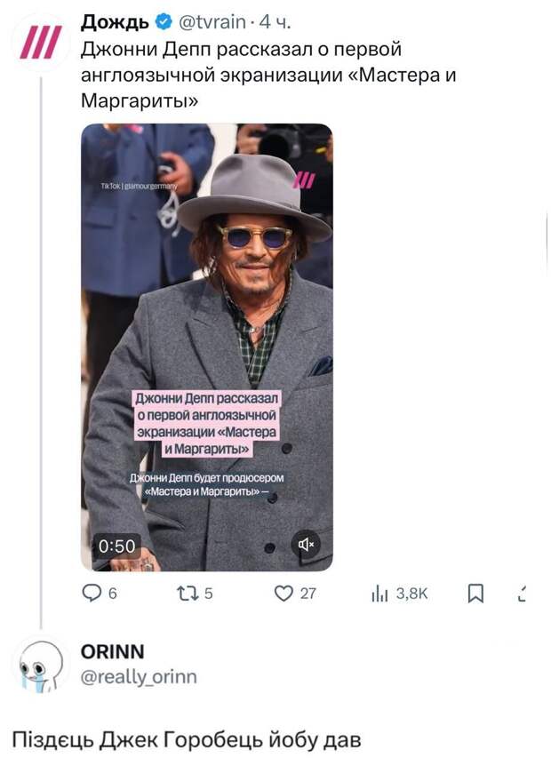551x766 pixels.
Task: Click the Дождь channel avatar logo
Action: (41, 42)
